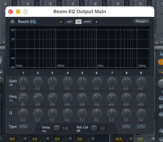Viewport: 163px width, 142px height.
Task: Click the band 3 Gain knob
Action: 53,81
